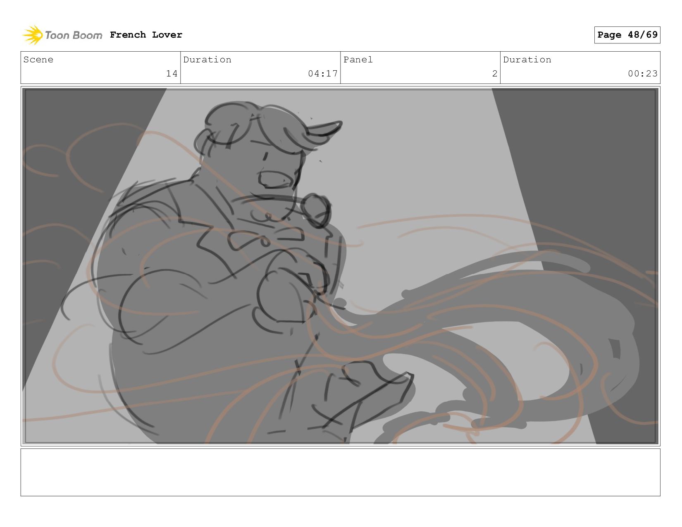Click the panel number 2
The height and width of the screenshot is (527, 682).
click(x=495, y=74)
